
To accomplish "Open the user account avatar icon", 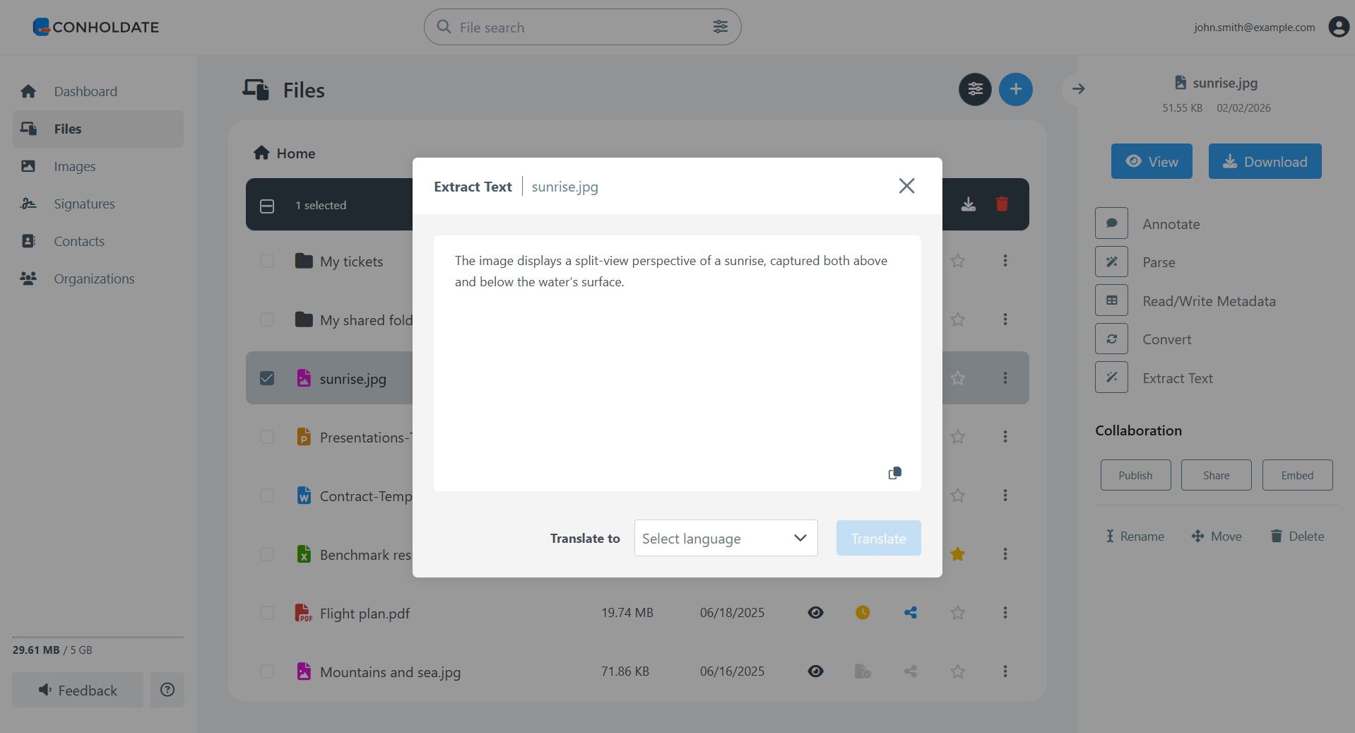I will (1338, 27).
